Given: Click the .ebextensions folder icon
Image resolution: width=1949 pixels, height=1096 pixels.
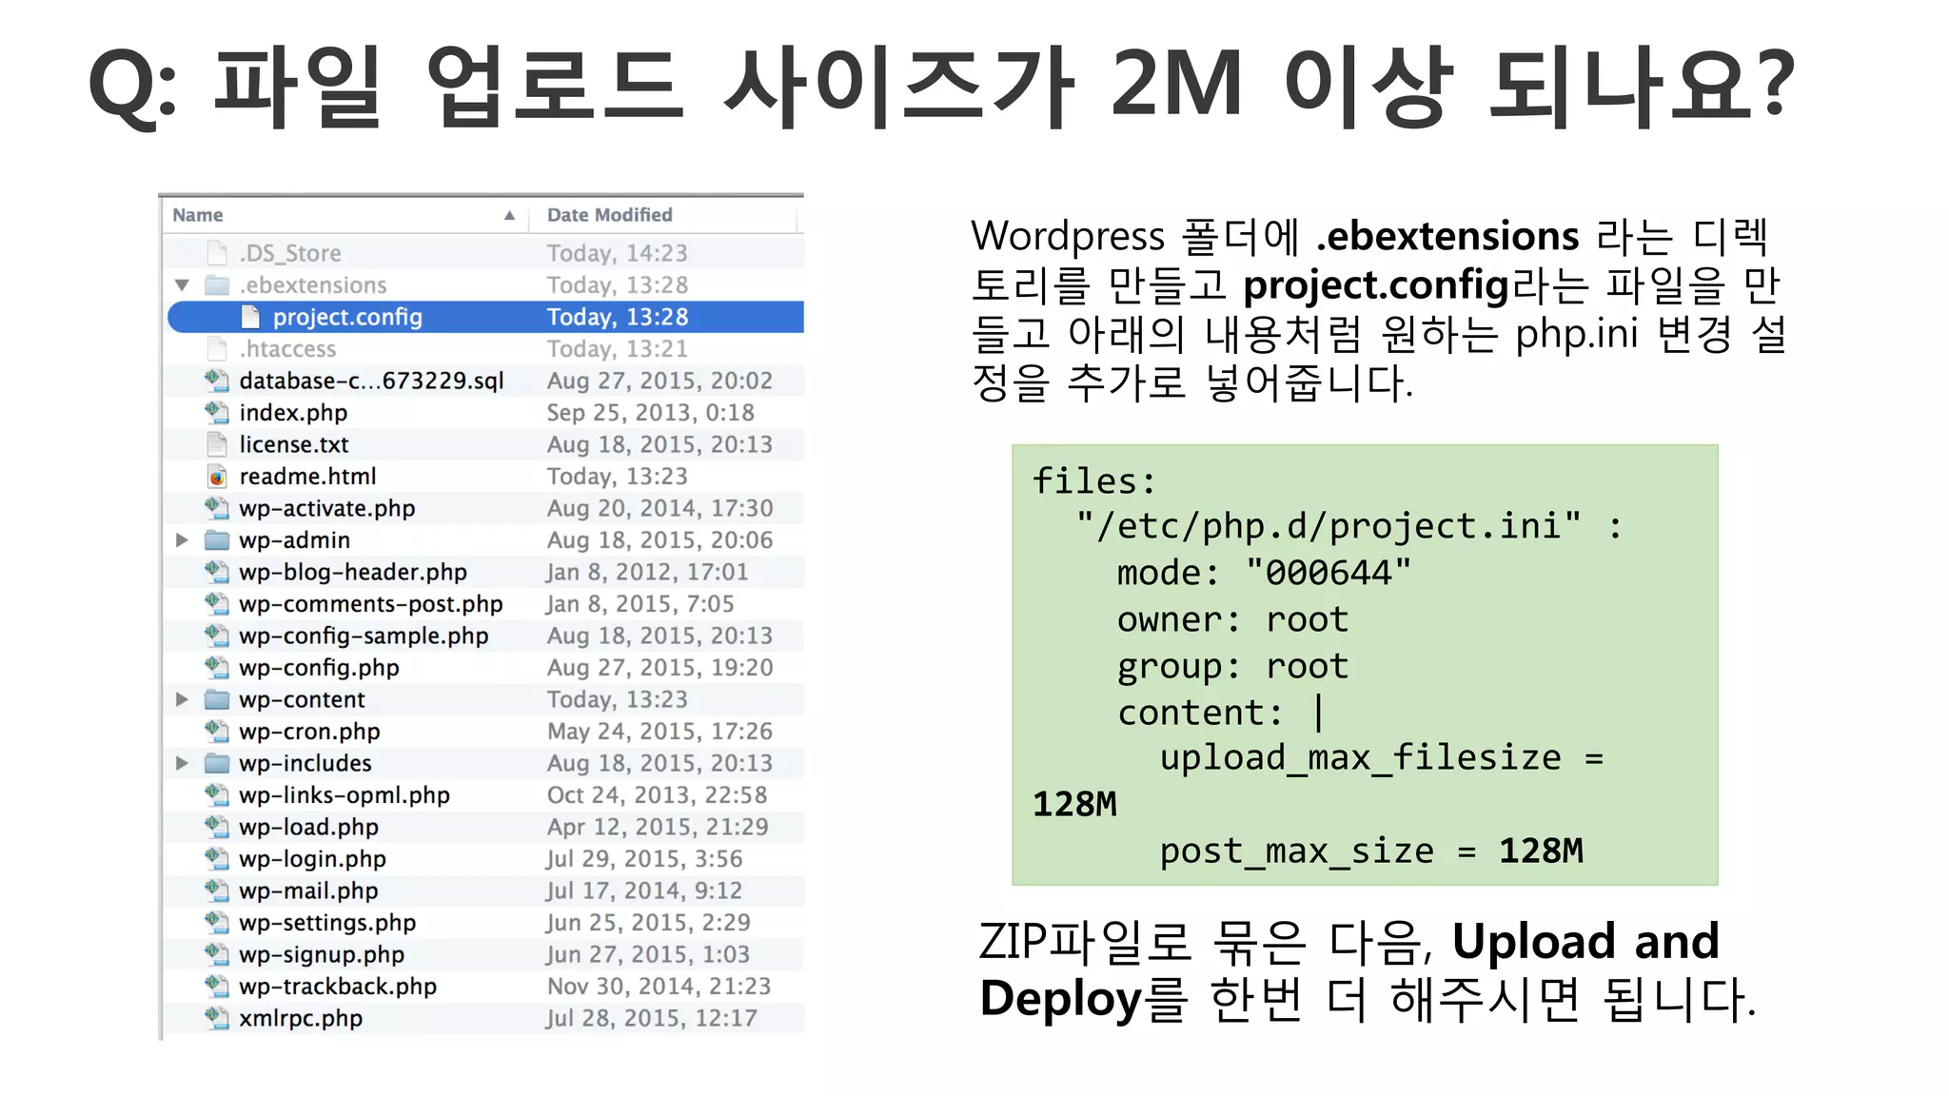Looking at the screenshot, I should [x=217, y=285].
